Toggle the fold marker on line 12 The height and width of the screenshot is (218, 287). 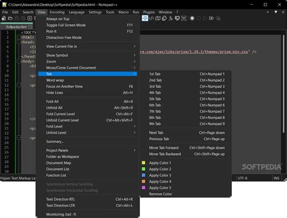tap(19, 85)
